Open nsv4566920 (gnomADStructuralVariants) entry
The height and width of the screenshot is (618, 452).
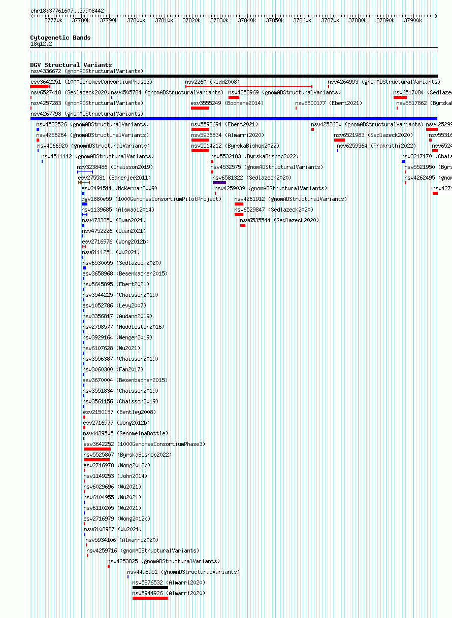(x=93, y=146)
